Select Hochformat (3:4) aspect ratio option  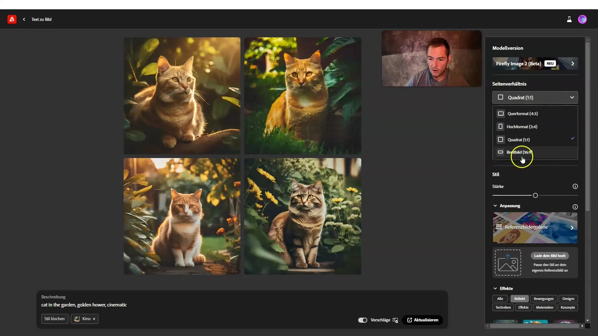coord(522,126)
